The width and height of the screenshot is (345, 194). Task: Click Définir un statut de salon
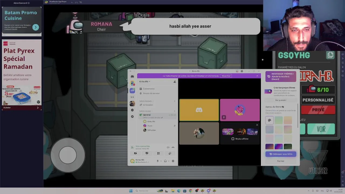(x=153, y=118)
